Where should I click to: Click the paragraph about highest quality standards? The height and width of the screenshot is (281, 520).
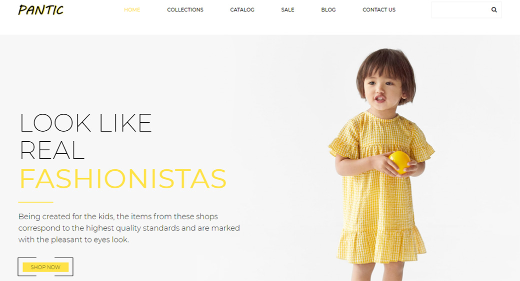click(129, 228)
